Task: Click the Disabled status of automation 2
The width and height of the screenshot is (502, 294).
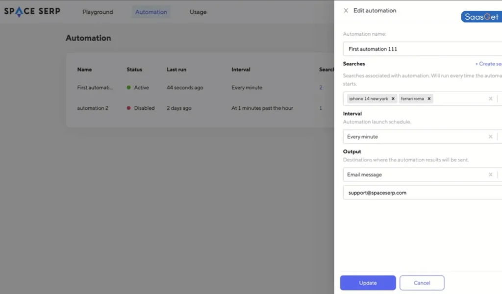Action: 141,108
